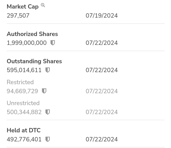
Task: Select the Held at DTC heading
Action: pos(24,130)
